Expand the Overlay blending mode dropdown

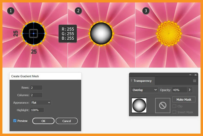[145, 90]
